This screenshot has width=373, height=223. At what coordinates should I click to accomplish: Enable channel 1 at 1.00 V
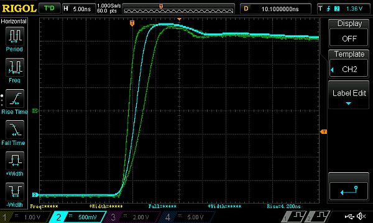pos(25,217)
